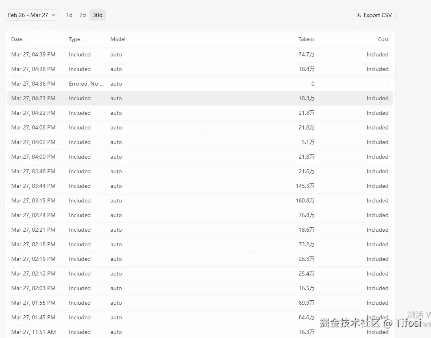Screen dimensions: 431x338
Task: Select the 7d time filter
Action: point(83,15)
